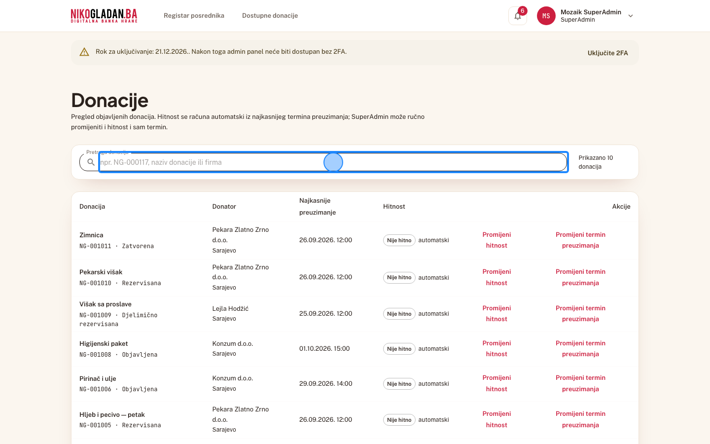Change urgency for Hljeb i pecivo — petak
Screen dimensions: 710x444
pyautogui.click(x=497, y=419)
